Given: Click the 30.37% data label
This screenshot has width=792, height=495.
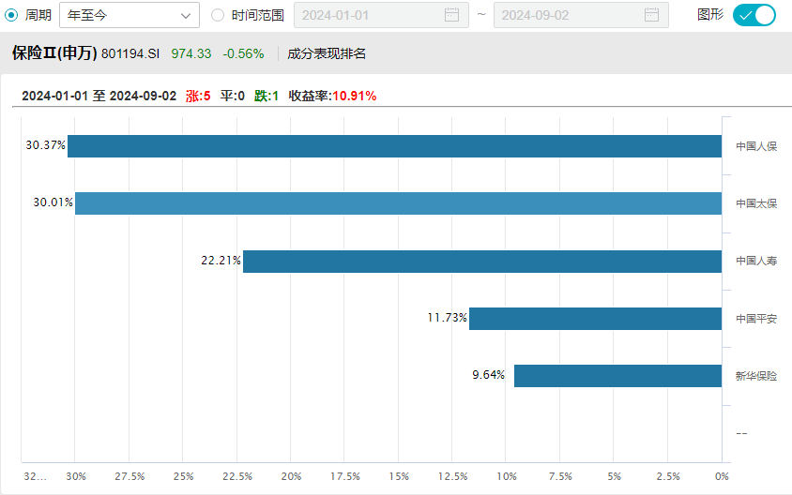Looking at the screenshot, I should point(45,145).
